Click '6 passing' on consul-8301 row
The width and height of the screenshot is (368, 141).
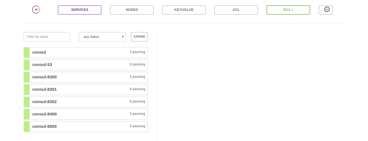[137, 89]
